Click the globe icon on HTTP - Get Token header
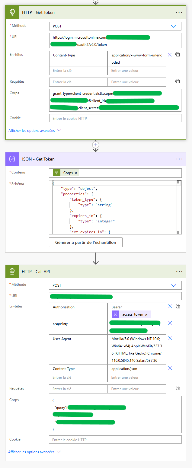 pos(12,12)
